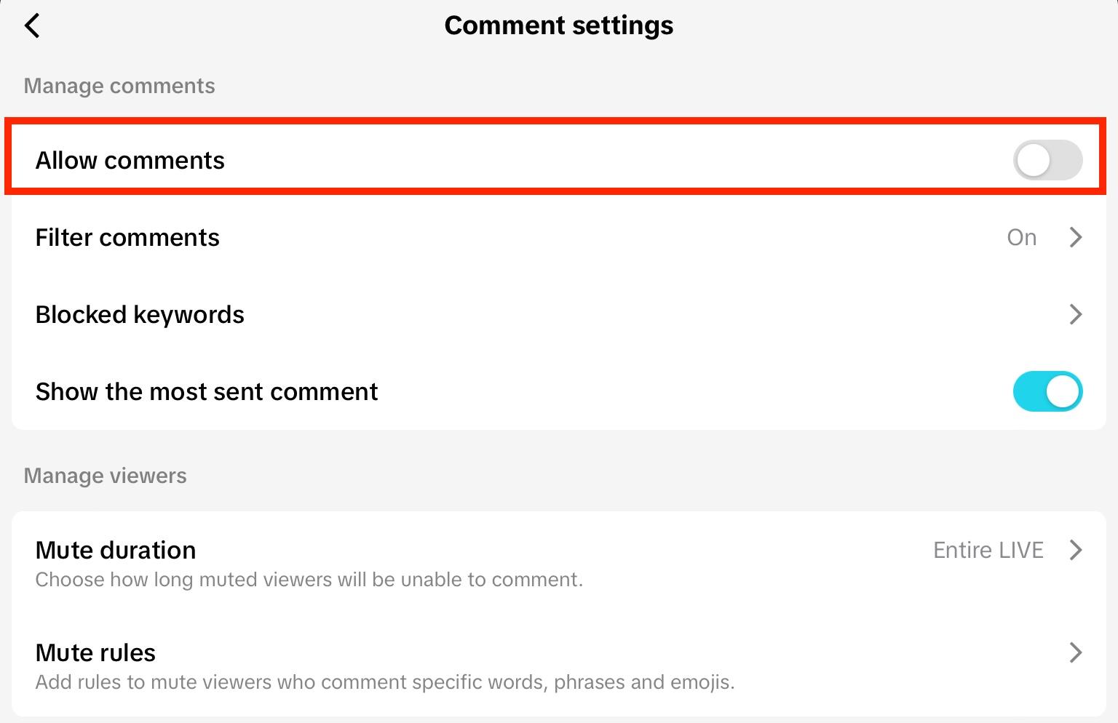
Task: Tap the Show the most sent comment label
Action: (x=207, y=391)
